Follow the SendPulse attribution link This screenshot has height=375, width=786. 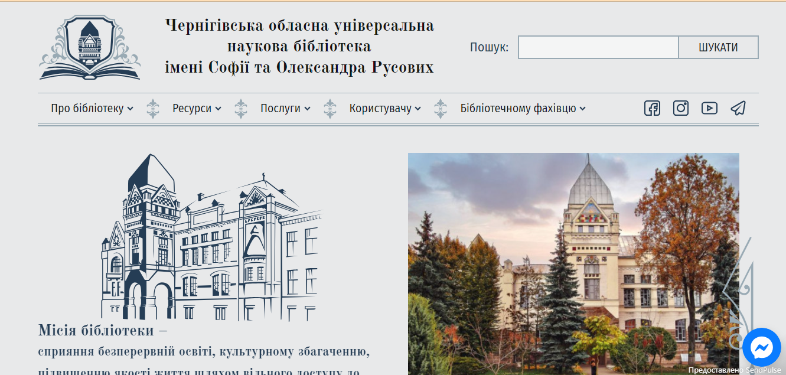[x=734, y=370]
